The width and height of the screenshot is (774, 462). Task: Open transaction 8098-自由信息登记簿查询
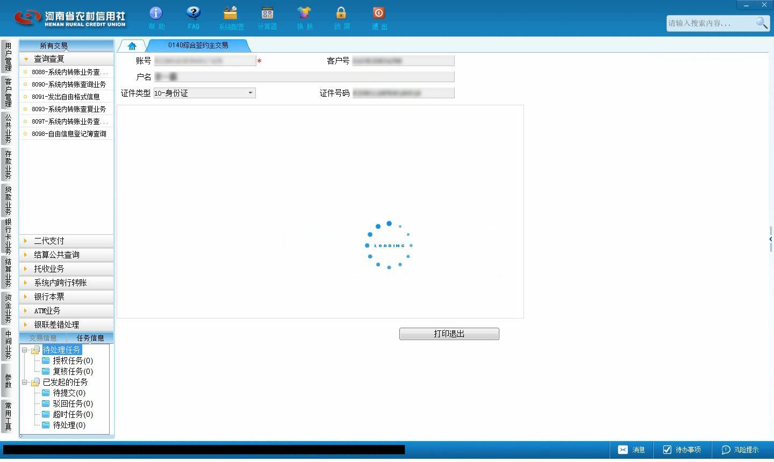tap(66, 133)
